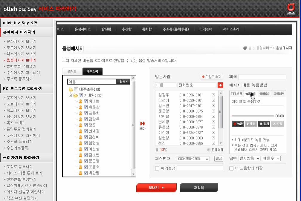
Task: Open the 발신함 menu
Action: 106,29
